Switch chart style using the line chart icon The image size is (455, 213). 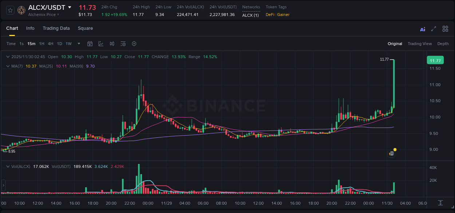click(x=101, y=44)
